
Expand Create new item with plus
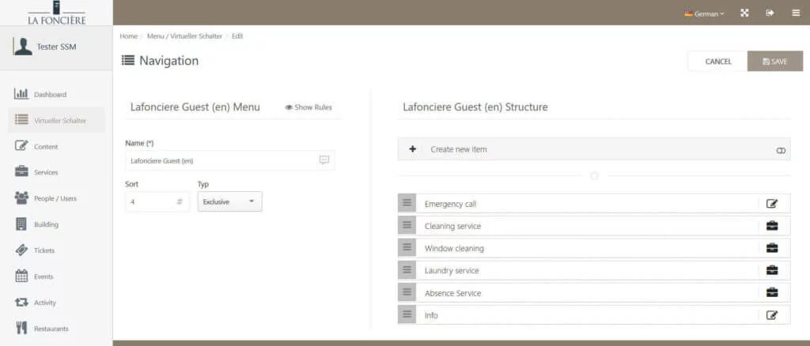click(412, 149)
